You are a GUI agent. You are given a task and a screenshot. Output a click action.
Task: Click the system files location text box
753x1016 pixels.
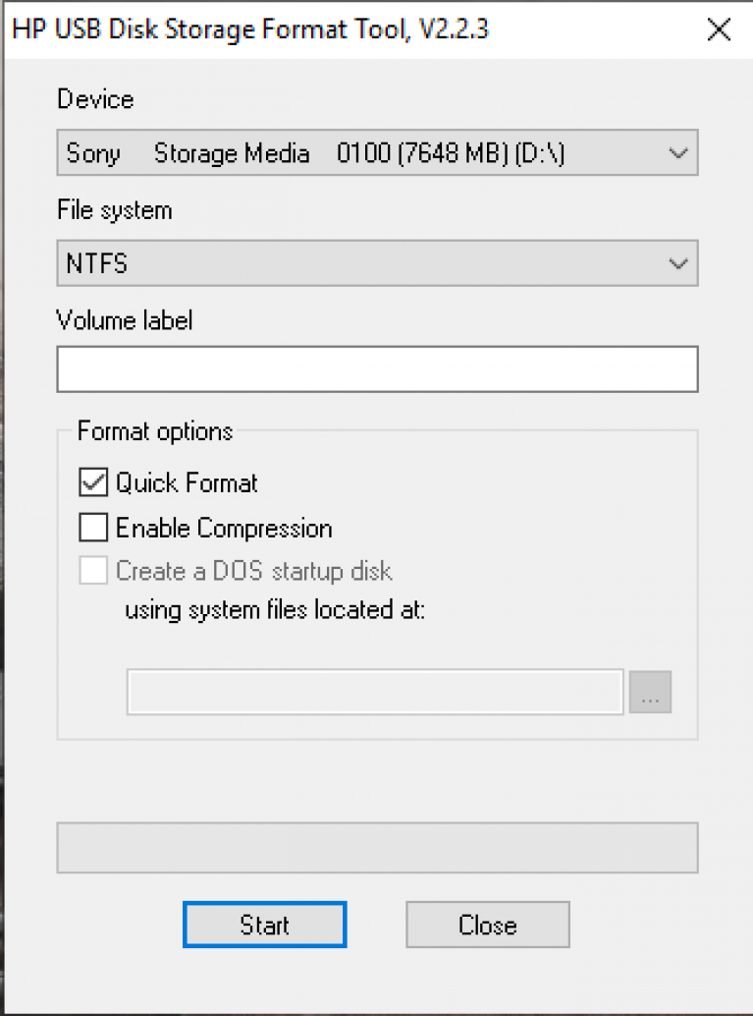pos(375,692)
